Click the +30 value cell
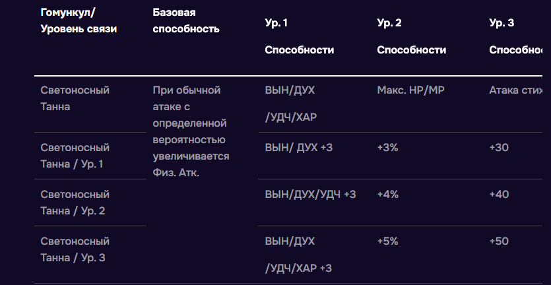The image size is (551, 285). point(499,148)
